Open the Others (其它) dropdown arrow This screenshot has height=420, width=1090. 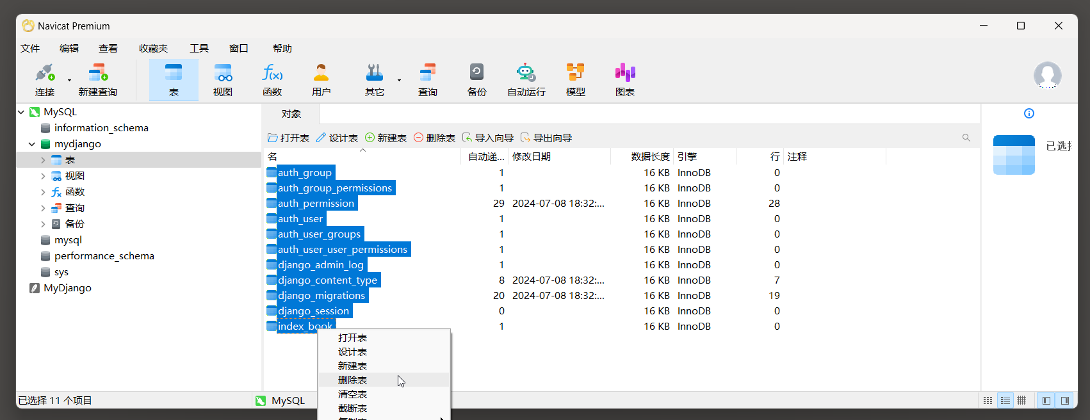coord(399,80)
